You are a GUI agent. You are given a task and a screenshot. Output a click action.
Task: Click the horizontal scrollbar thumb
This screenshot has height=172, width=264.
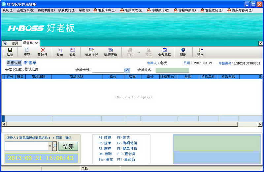coord(122,124)
